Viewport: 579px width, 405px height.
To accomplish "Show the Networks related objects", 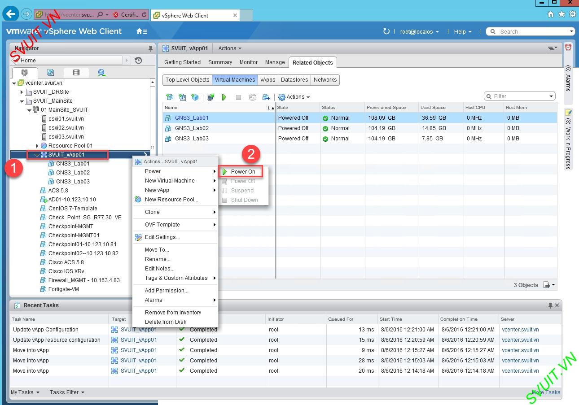I will click(x=325, y=80).
